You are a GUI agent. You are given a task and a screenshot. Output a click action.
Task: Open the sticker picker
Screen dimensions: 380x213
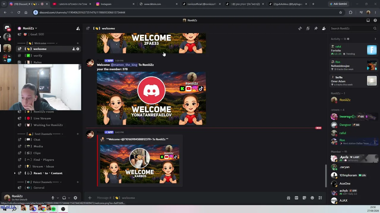pyautogui.click(x=304, y=198)
